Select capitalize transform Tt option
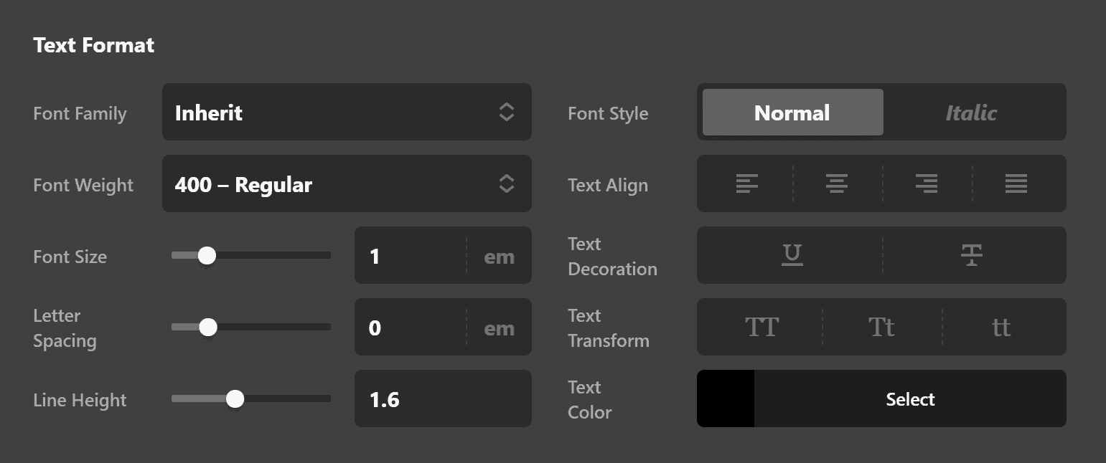 point(881,327)
